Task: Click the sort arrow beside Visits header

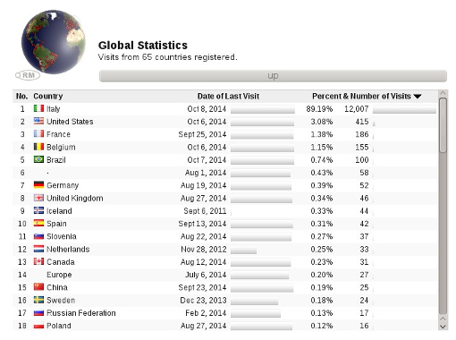Action: 418,97
